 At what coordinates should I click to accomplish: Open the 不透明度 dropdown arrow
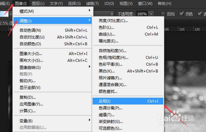(x=151, y=14)
